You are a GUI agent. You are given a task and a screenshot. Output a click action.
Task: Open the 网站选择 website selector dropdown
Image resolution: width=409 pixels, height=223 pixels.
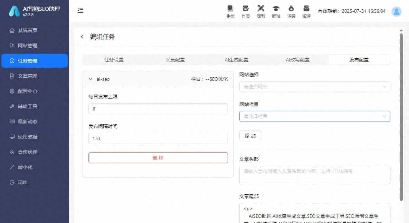coord(314,87)
